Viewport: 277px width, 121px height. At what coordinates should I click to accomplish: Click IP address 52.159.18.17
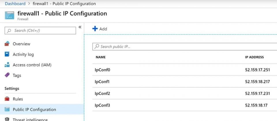pyautogui.click(x=256, y=105)
